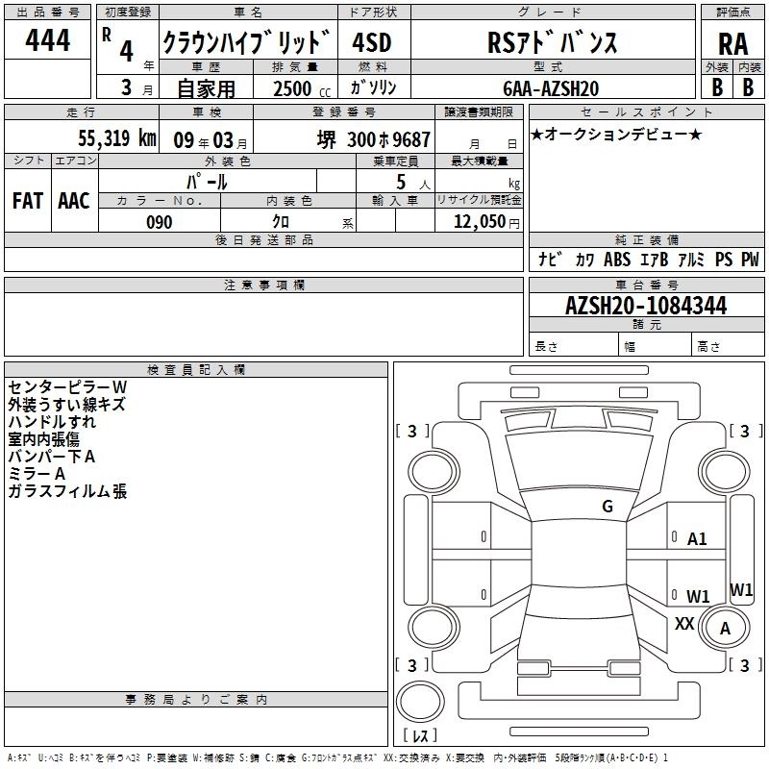Click the G marker on the windshield
Screen dimensions: 769x769
coord(607,507)
